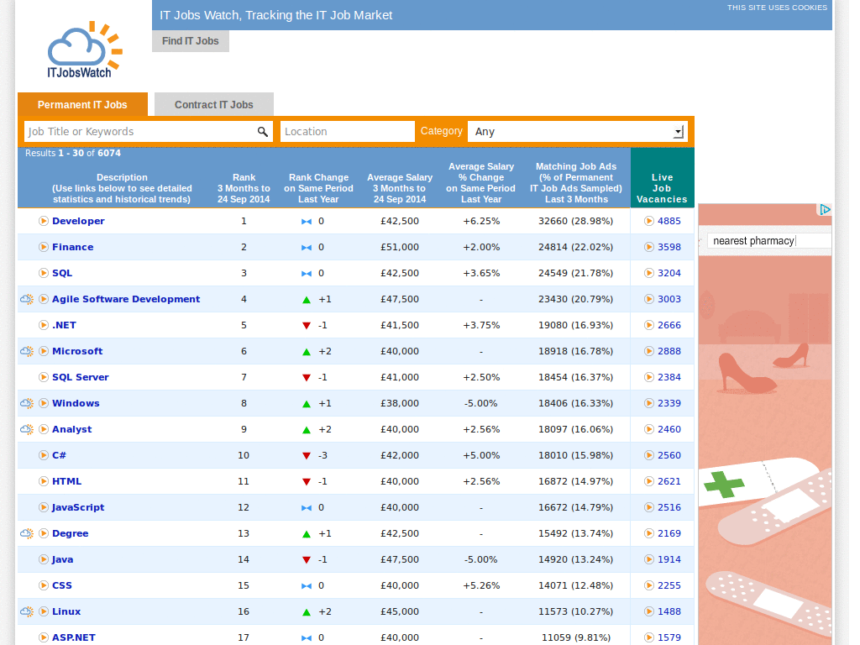860x645 pixels.
Task: Click the +6.25% salary change for Developer
Action: [x=481, y=221]
